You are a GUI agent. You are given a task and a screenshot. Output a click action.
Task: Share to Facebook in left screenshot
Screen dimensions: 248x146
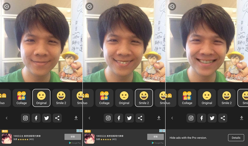point(36,118)
